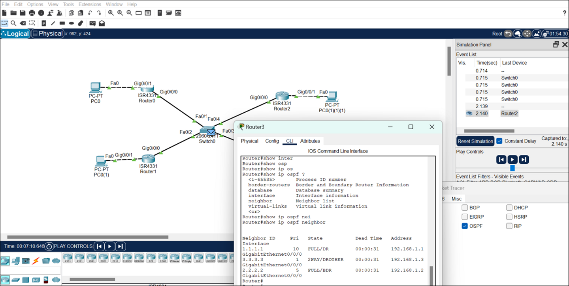This screenshot has height=286, width=569.
Task: Save the file using floppy disk icon
Action: tap(23, 13)
